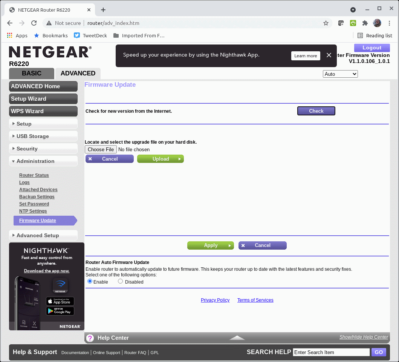
Task: Bookmark this page with the star icon
Action: pyautogui.click(x=326, y=23)
